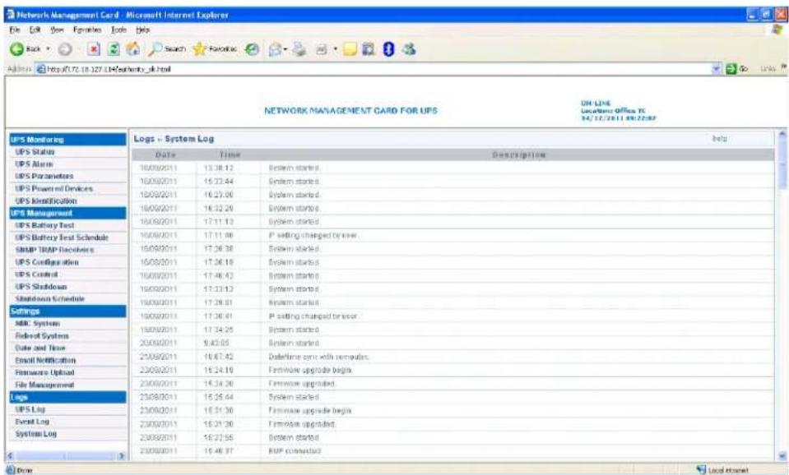The width and height of the screenshot is (789, 475).
Task: Go to the Home page icon
Action: tap(132, 48)
